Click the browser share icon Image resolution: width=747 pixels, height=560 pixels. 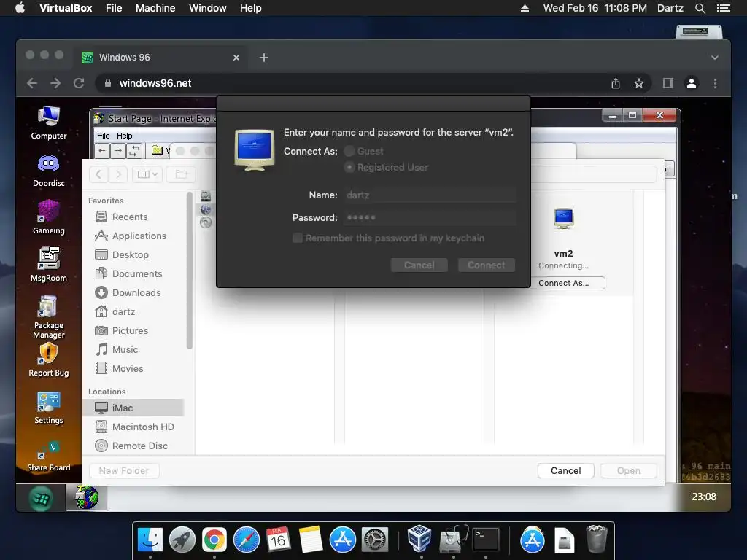tap(616, 83)
